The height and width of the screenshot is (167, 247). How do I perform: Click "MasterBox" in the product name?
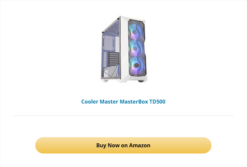tap(134, 102)
